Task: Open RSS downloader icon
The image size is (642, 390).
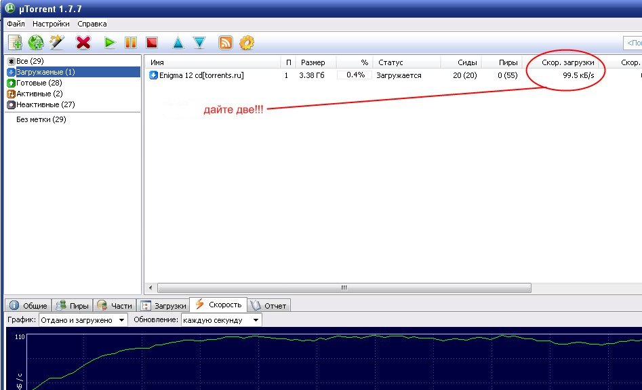Action: tap(226, 43)
